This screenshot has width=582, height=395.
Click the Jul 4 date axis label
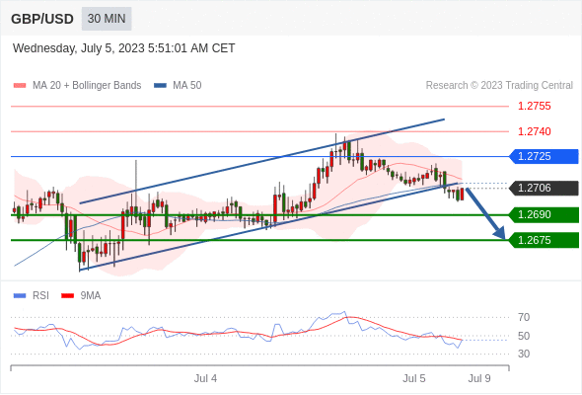tap(205, 378)
